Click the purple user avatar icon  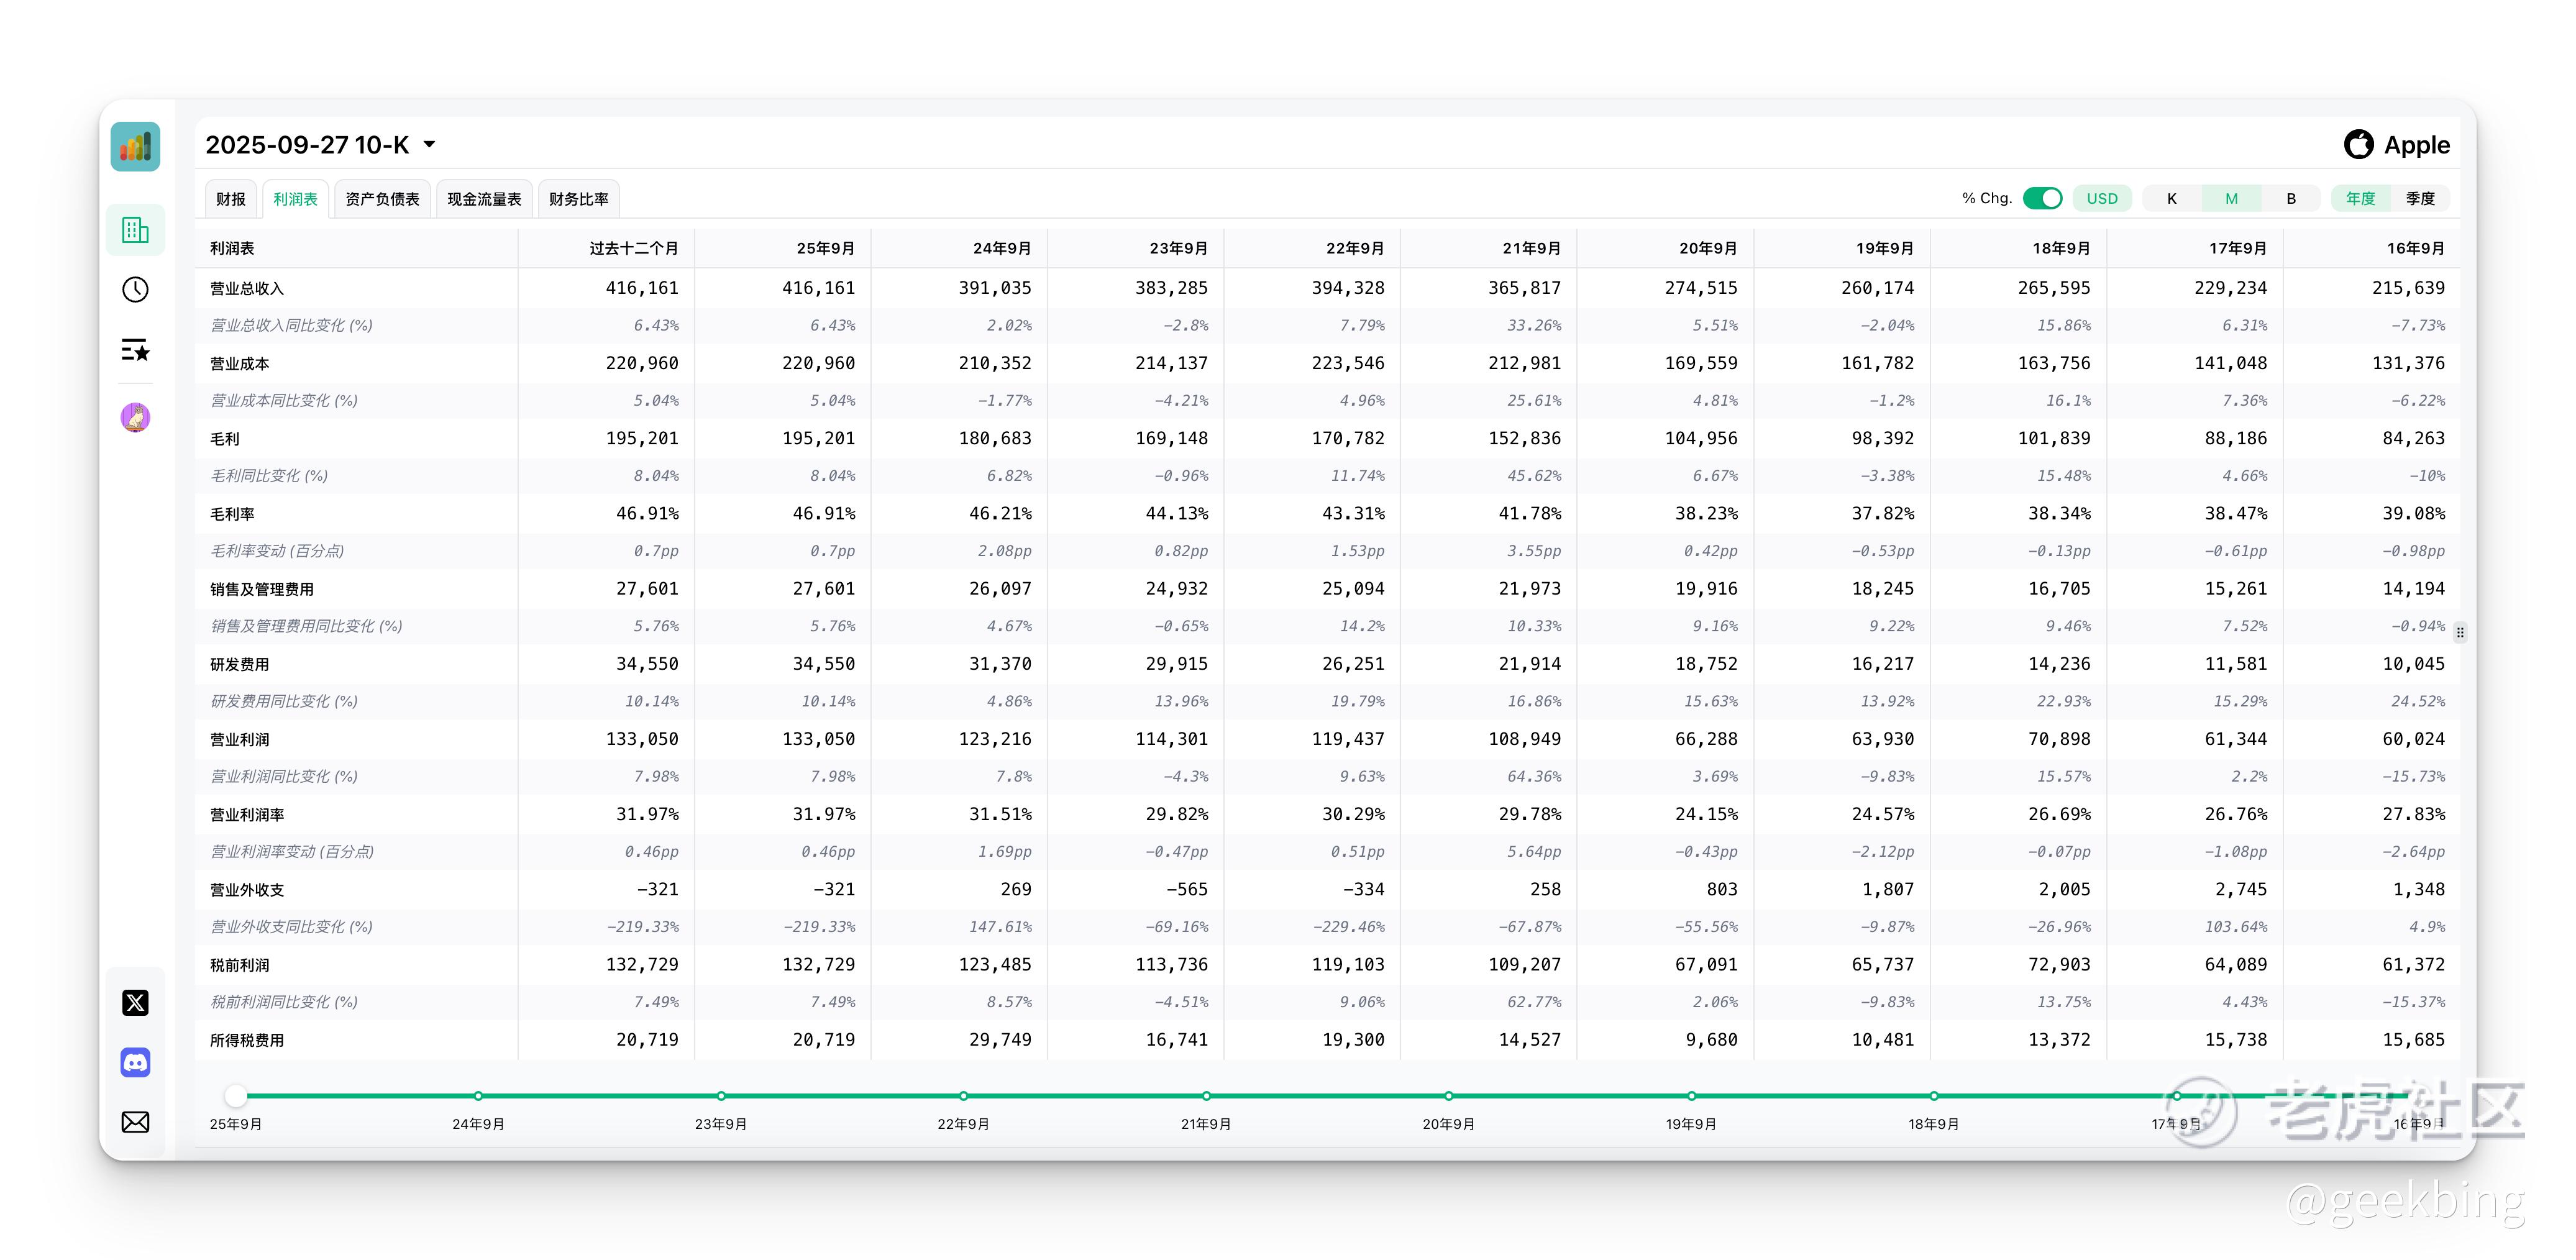135,417
